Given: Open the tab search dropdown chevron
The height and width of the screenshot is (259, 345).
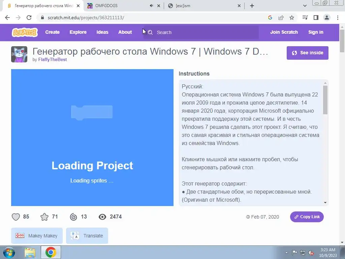Looking at the screenshot, I should [x=305, y=6].
